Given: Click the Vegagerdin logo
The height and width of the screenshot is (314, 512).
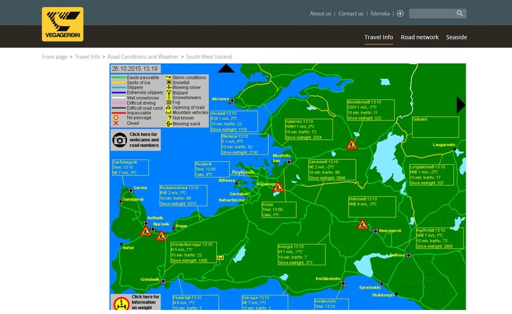Looking at the screenshot, I should (x=63, y=24).
